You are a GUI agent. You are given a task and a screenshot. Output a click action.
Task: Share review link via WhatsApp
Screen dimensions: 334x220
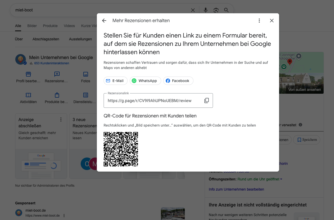pos(145,81)
